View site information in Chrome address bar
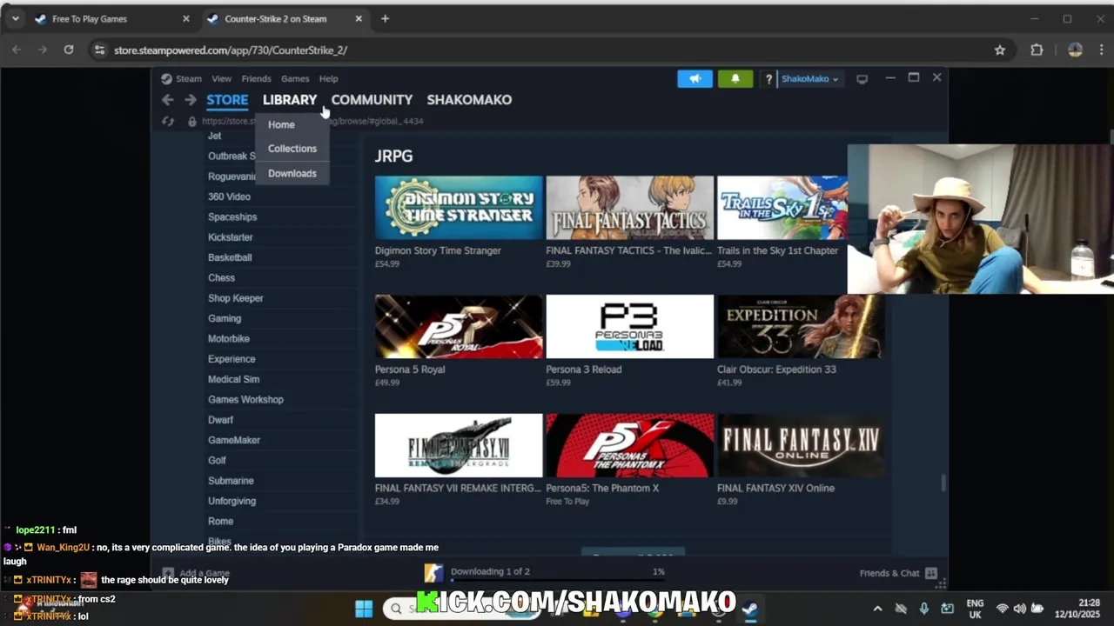Image resolution: width=1114 pixels, height=626 pixels. click(99, 50)
